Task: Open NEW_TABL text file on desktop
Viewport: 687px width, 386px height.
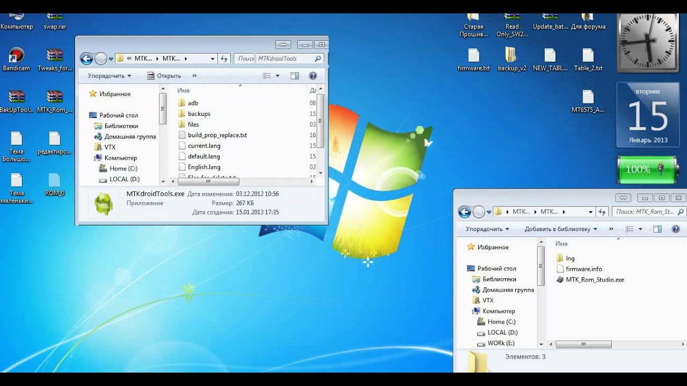Action: tap(550, 59)
